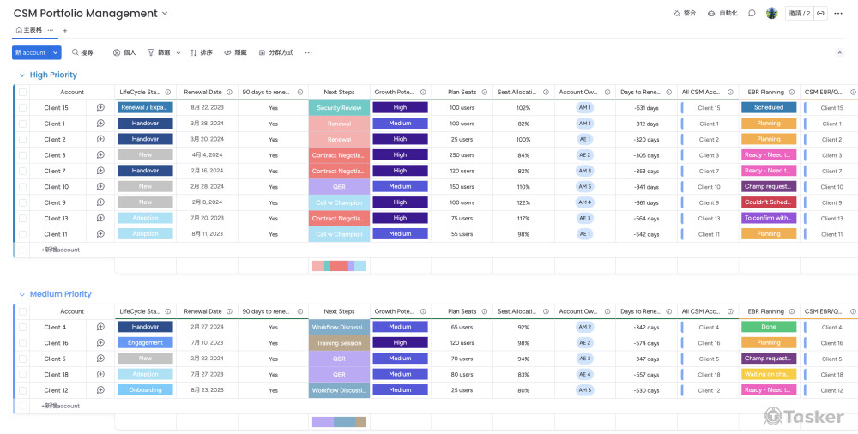Open the 個人 person filter
Screen dimensions: 858x434
[x=118, y=52]
